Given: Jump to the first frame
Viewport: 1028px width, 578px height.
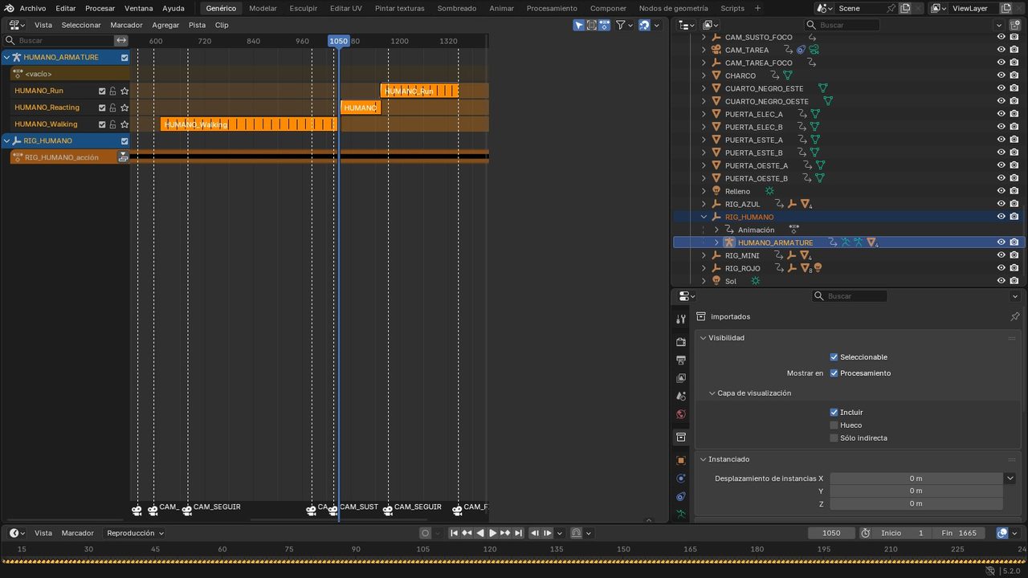Looking at the screenshot, I should pos(454,533).
